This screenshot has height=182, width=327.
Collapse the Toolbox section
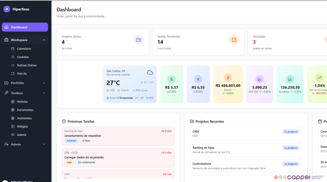pos(44,93)
